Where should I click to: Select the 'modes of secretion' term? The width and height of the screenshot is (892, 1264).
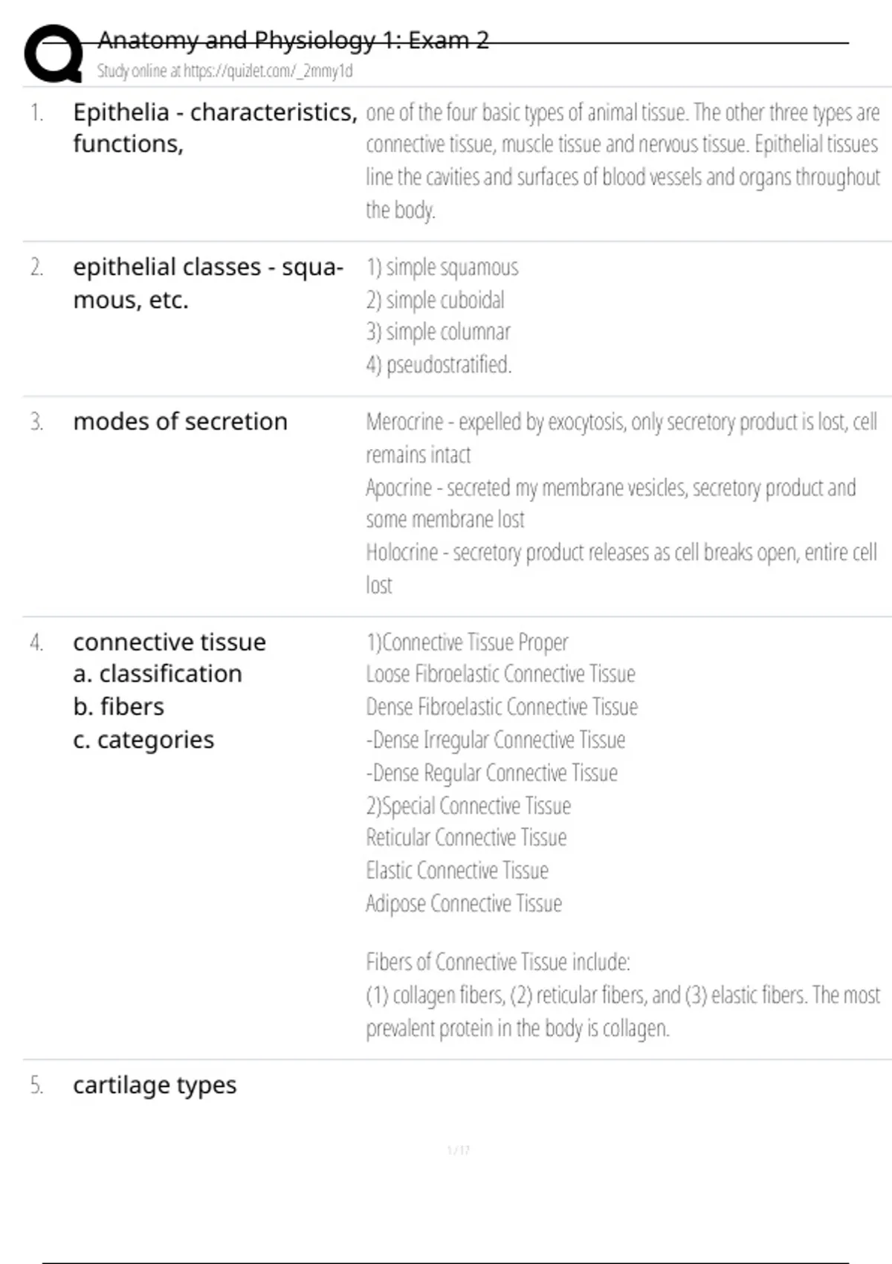180,422
